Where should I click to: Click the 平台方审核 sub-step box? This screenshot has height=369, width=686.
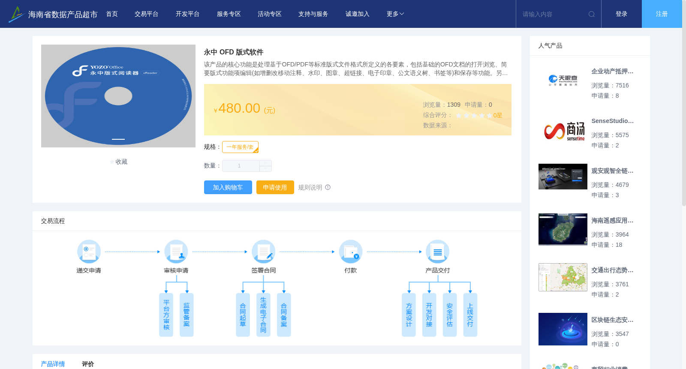coord(166,315)
